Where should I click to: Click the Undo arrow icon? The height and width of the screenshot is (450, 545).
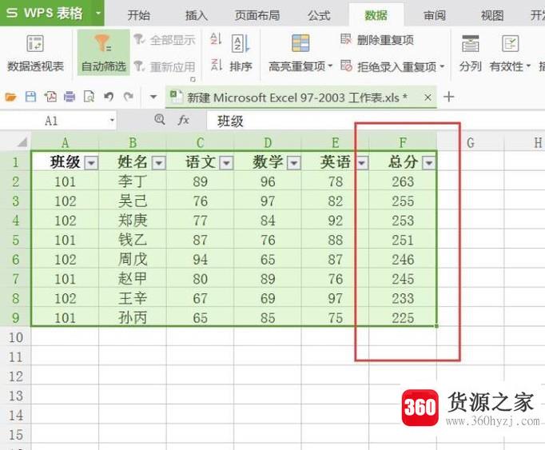click(x=109, y=97)
